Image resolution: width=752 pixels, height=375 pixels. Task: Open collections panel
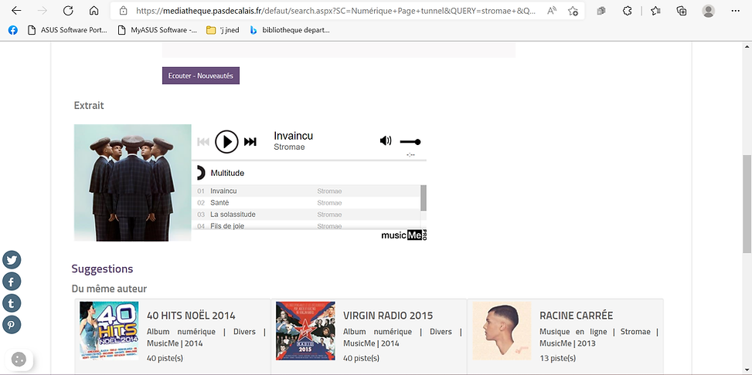[682, 11]
